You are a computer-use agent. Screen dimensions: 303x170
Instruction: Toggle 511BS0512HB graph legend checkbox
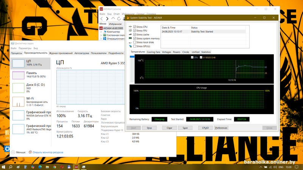click(x=201, y=57)
